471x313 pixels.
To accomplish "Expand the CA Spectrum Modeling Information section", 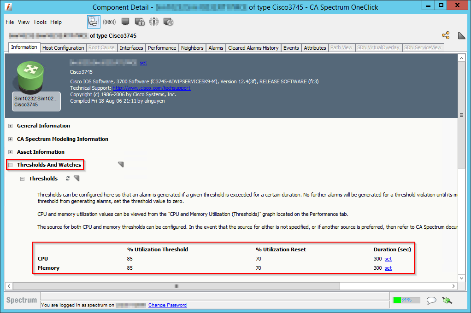I will click(9, 139).
